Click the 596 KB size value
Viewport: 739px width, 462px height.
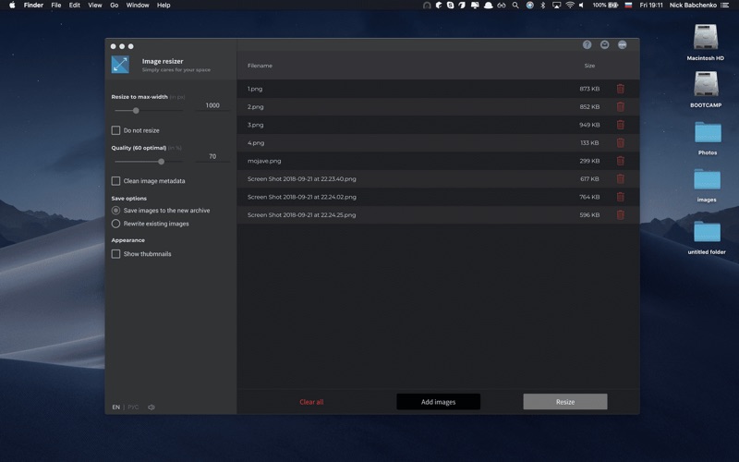[x=589, y=215]
